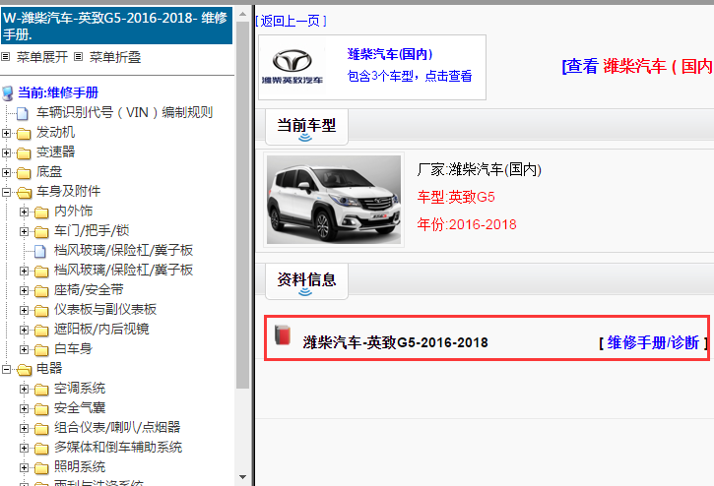Expand the 变速器 tree node
This screenshot has width=714, height=486.
(6, 152)
